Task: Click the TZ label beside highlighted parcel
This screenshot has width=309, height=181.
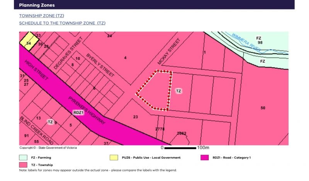Action: coord(178,91)
